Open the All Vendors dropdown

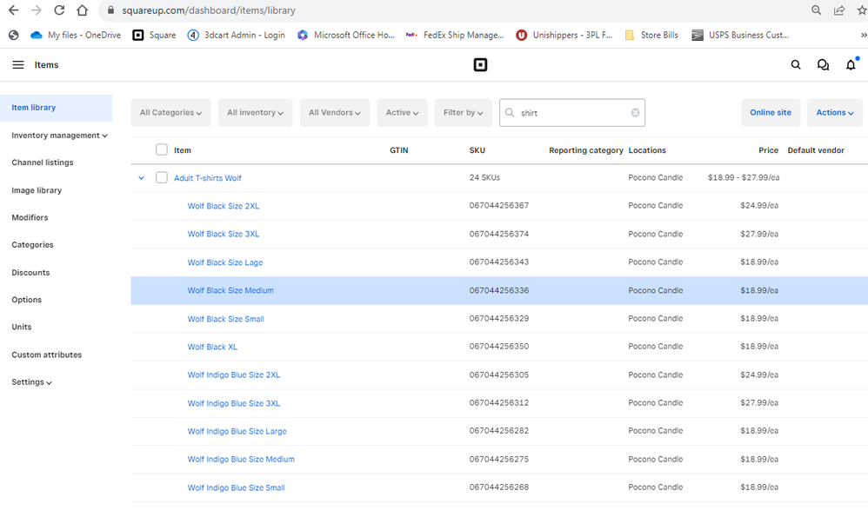[335, 113]
